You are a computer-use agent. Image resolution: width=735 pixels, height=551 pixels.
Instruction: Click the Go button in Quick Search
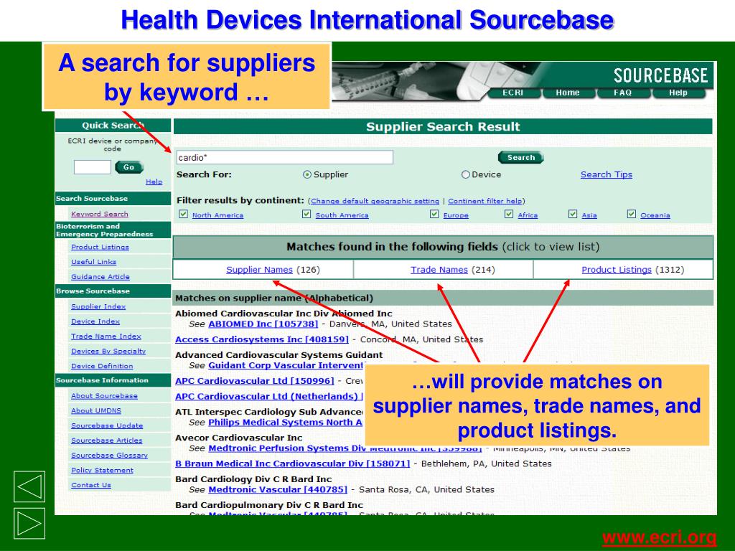click(129, 166)
